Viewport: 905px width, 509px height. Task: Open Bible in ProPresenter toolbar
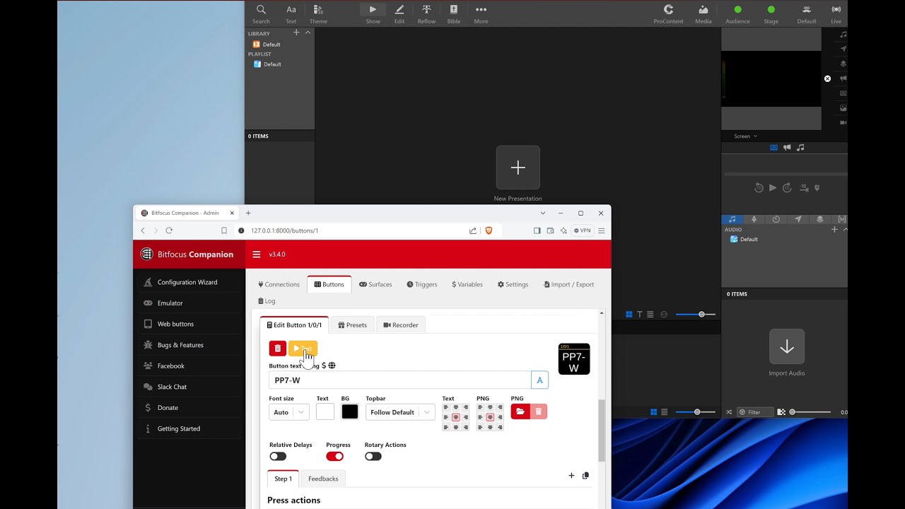click(x=454, y=13)
